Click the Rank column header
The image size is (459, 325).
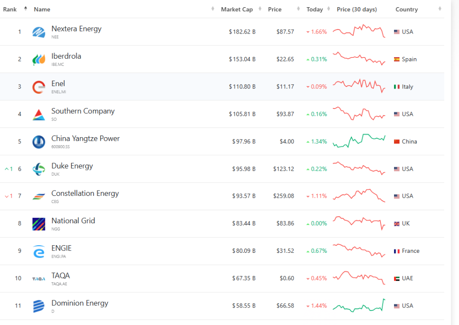tap(10, 9)
